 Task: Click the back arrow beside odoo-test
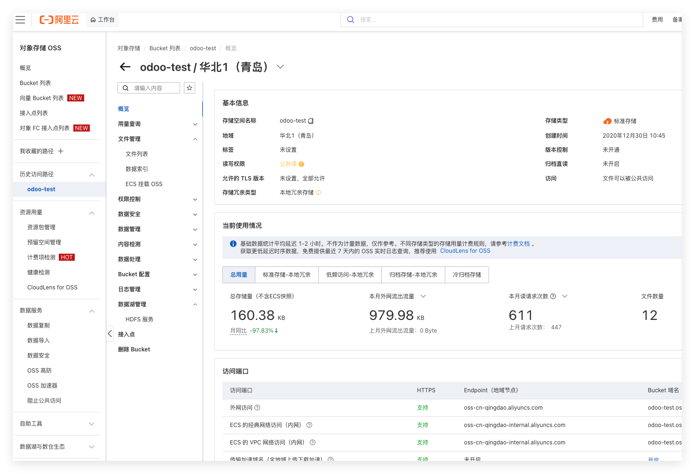(125, 67)
